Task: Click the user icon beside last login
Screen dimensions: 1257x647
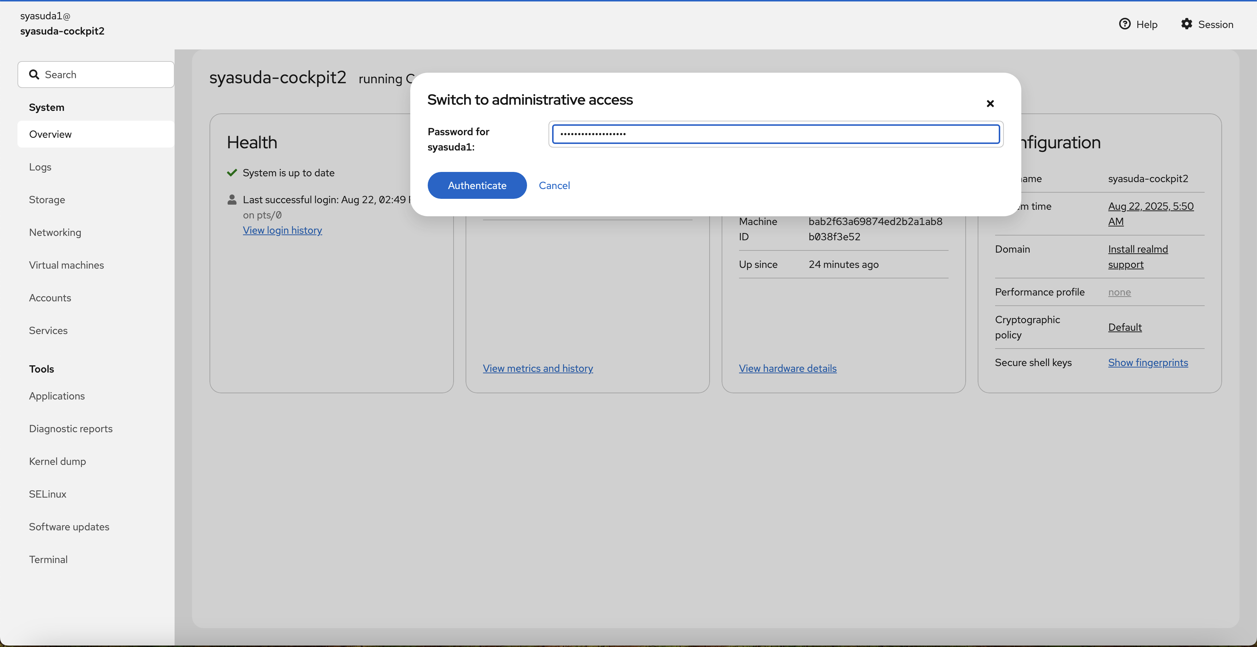Action: pos(232,200)
